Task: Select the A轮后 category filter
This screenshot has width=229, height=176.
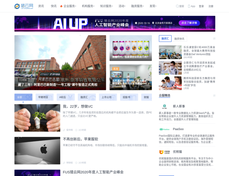Action: pyautogui.click(x=66, y=97)
